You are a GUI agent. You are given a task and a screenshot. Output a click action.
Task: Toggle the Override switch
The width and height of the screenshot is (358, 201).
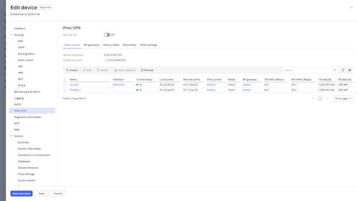tap(107, 35)
